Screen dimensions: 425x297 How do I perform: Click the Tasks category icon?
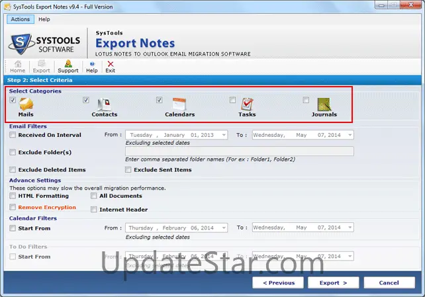[247, 105]
